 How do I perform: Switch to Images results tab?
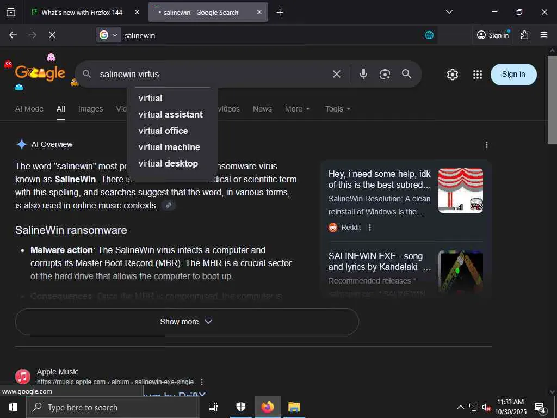(x=91, y=109)
